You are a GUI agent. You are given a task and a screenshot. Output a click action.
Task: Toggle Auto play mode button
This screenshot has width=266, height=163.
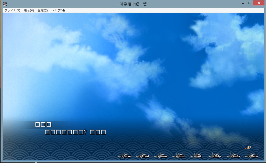coord(233,156)
